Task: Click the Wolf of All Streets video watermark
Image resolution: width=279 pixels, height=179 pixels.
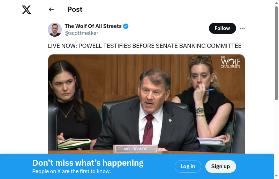Action: (231, 62)
